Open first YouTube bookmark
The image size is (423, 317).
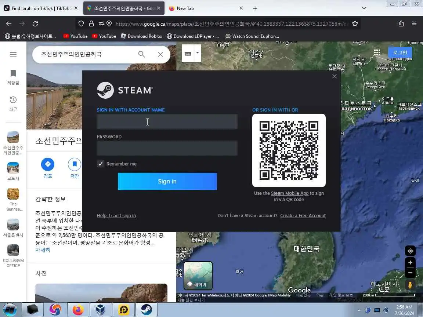click(75, 36)
